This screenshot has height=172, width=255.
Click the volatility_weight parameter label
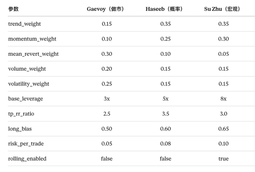28,84
